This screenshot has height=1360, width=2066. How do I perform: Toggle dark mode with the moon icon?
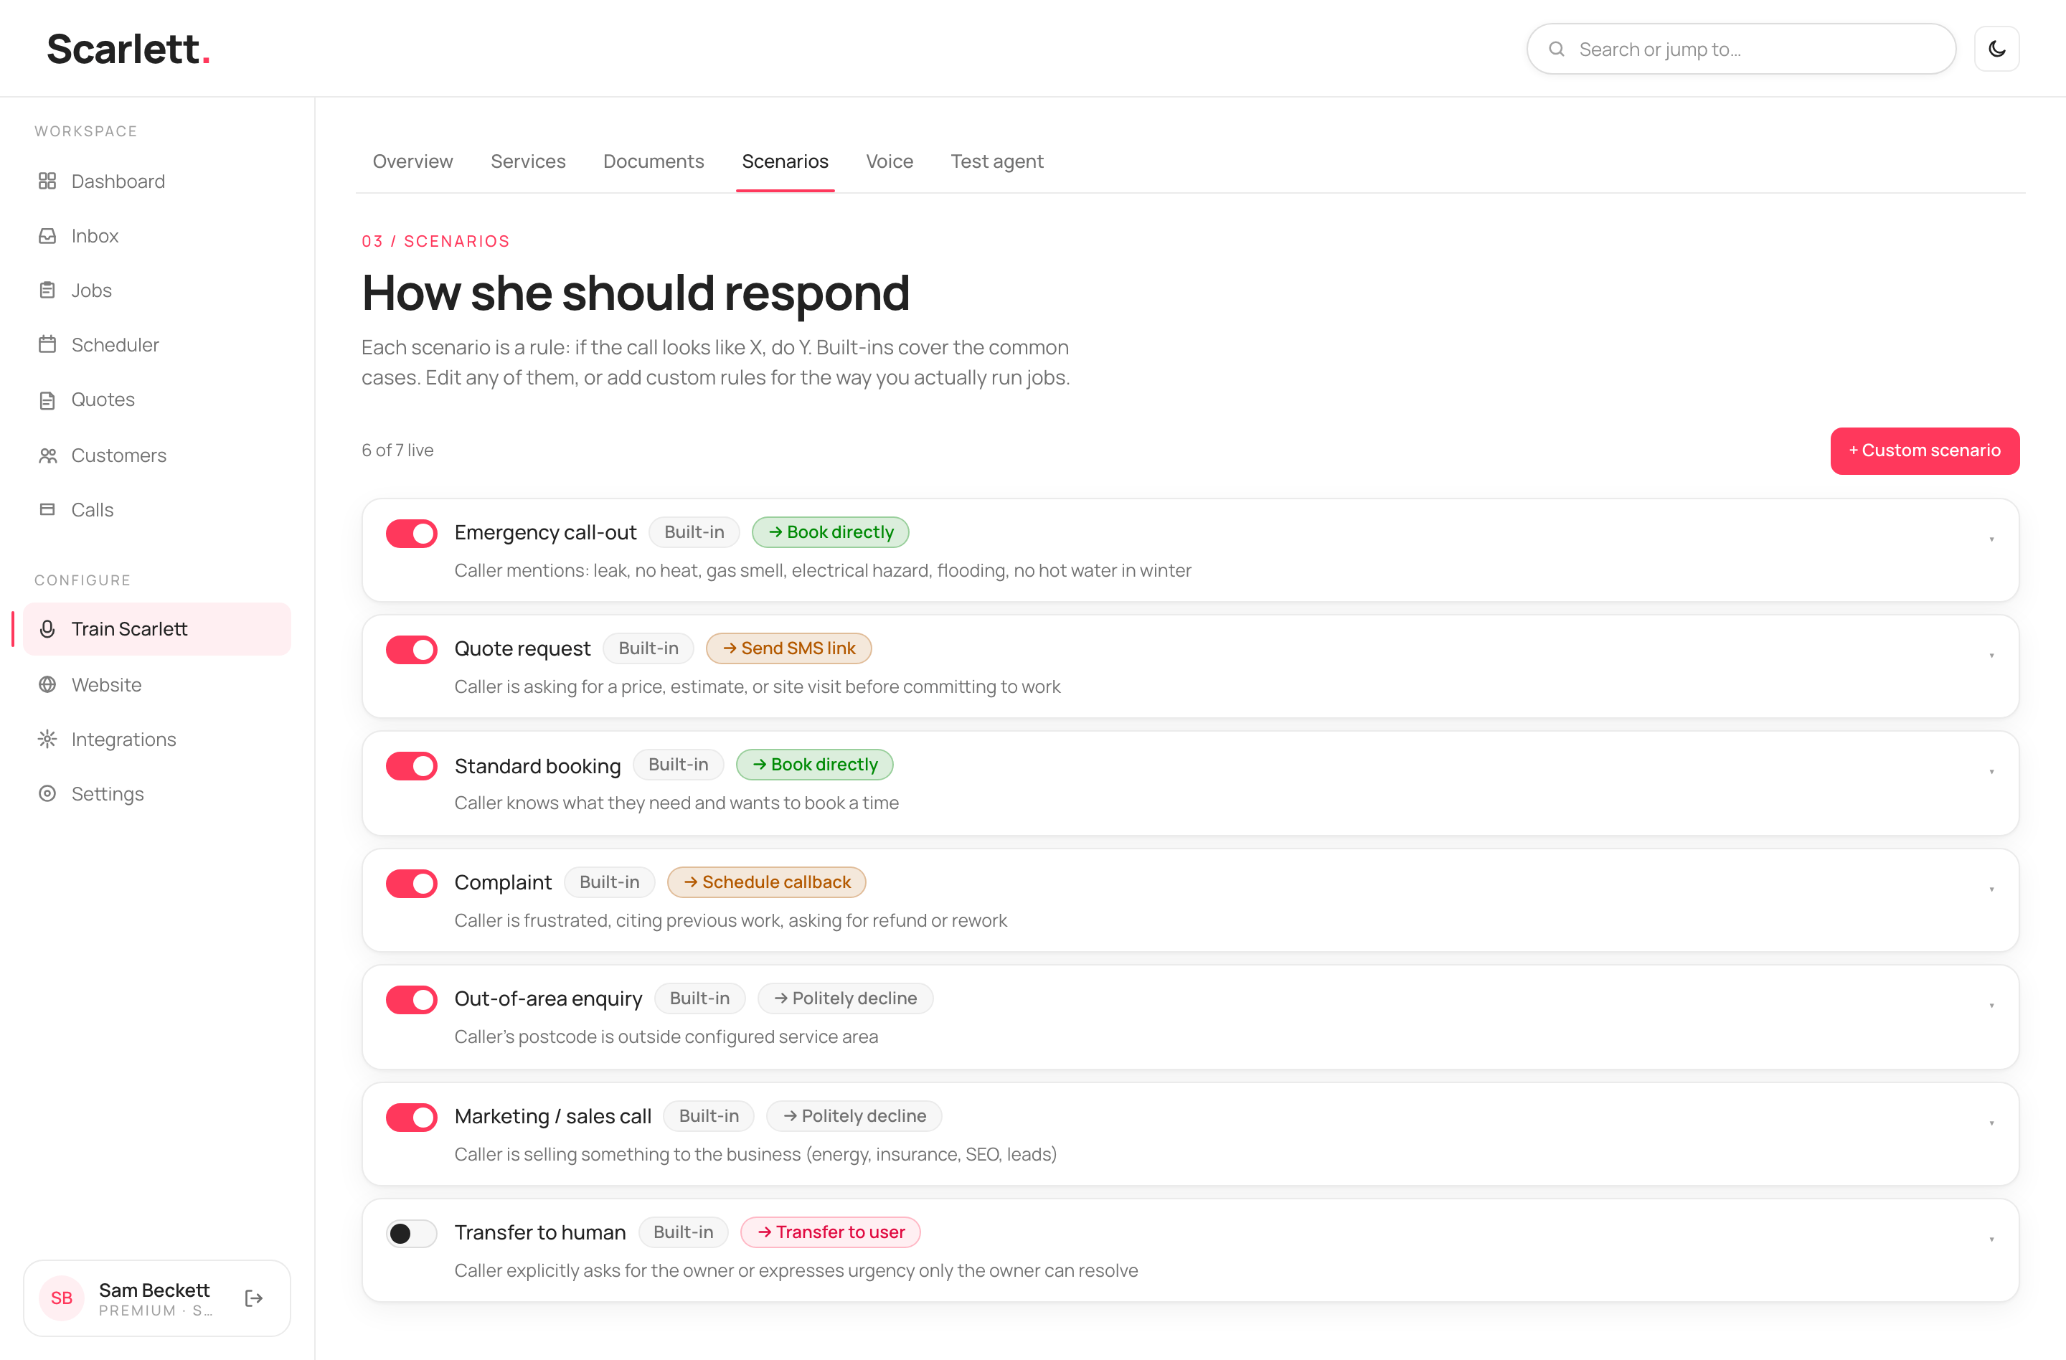pos(1996,49)
